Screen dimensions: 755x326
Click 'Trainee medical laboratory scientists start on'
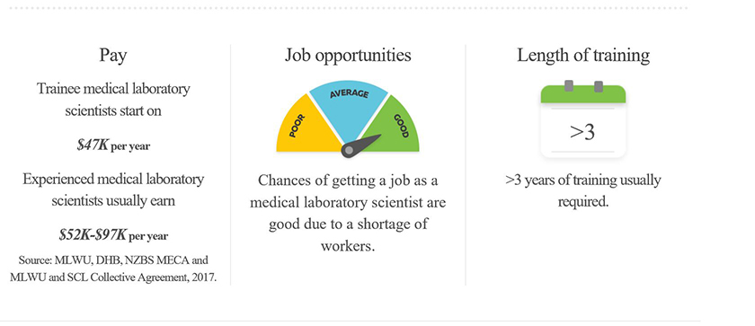point(113,100)
